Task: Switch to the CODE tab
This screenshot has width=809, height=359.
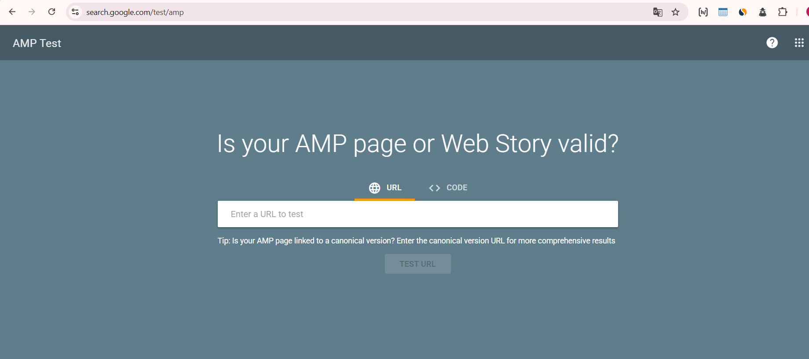Action: [448, 188]
